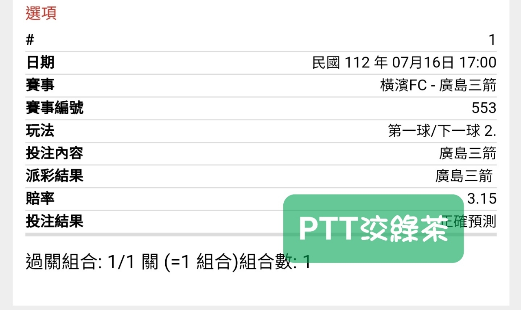Click the 玩法 row label
This screenshot has width=521, height=310.
point(40,131)
